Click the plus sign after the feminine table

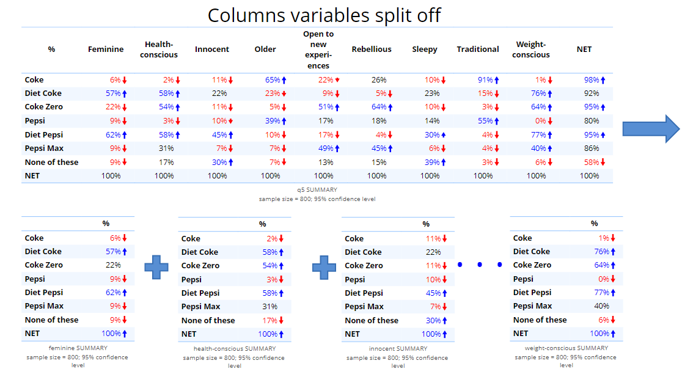(156, 268)
